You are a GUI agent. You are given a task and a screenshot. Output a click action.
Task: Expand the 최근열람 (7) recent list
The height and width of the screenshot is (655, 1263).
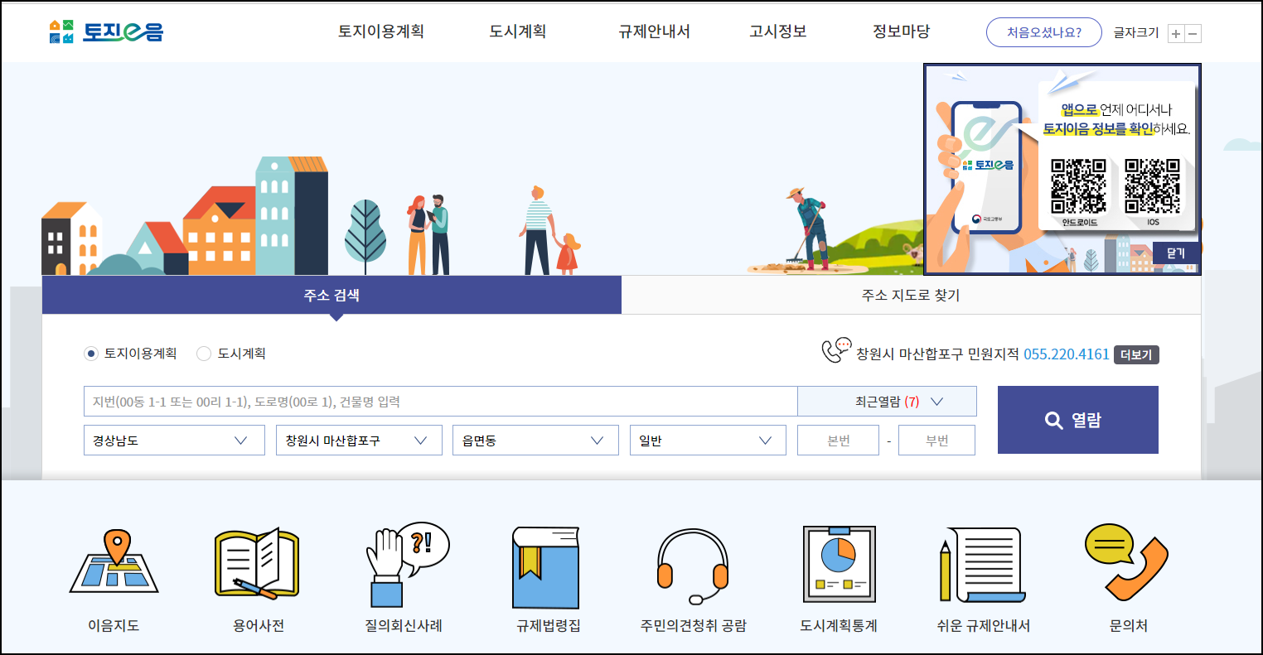[887, 402]
